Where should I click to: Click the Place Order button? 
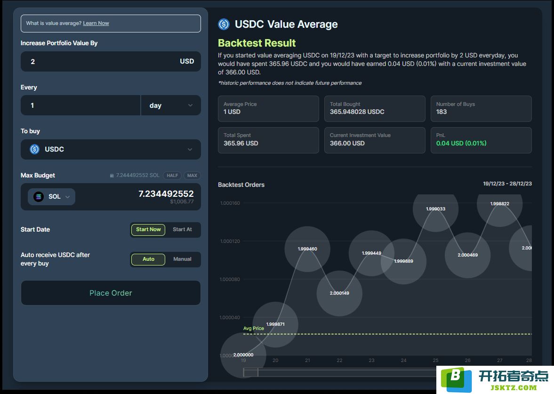[111, 293]
